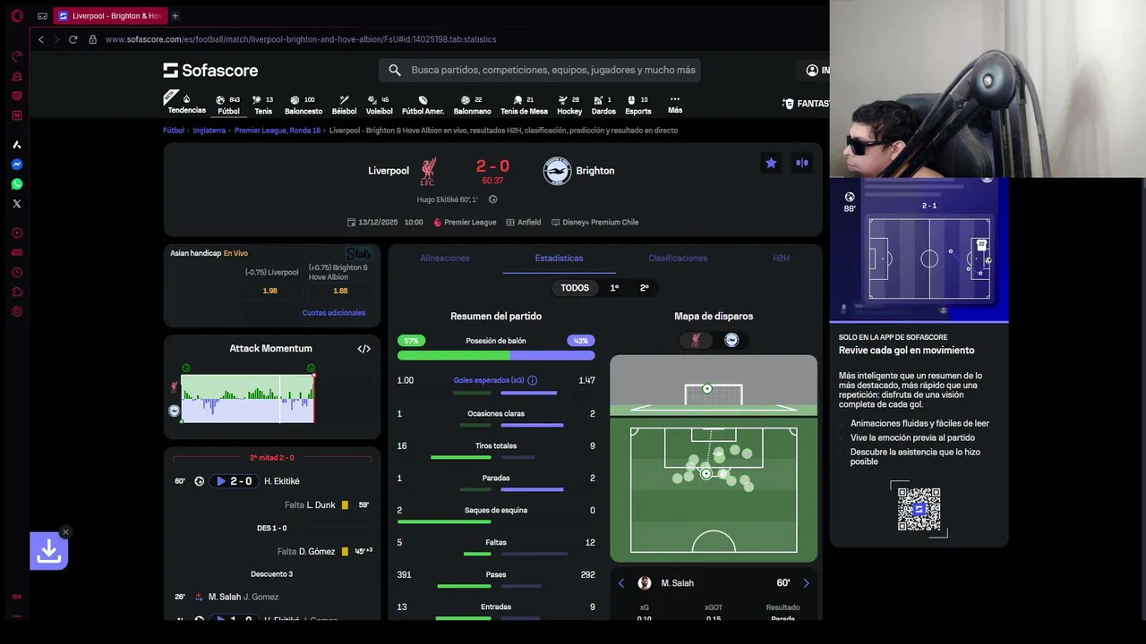Open the Opera menu logo
The image size is (1146, 644).
click(x=17, y=16)
